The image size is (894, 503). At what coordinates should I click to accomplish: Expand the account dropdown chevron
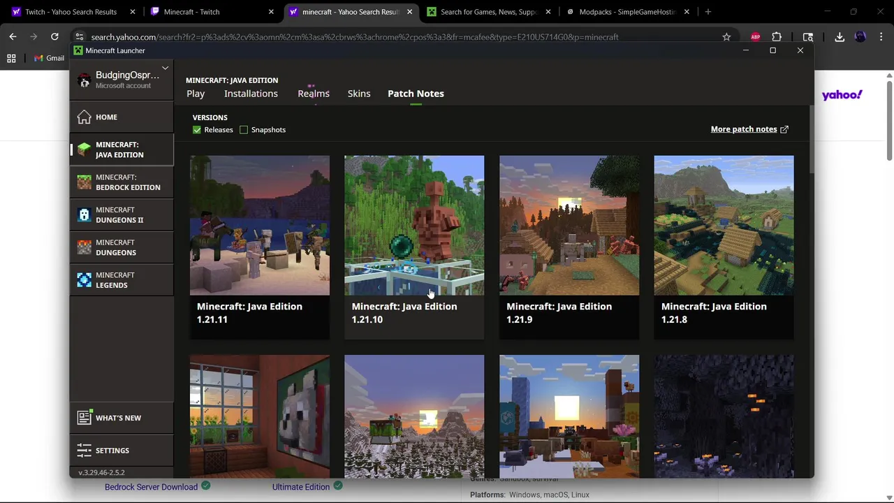(x=165, y=68)
